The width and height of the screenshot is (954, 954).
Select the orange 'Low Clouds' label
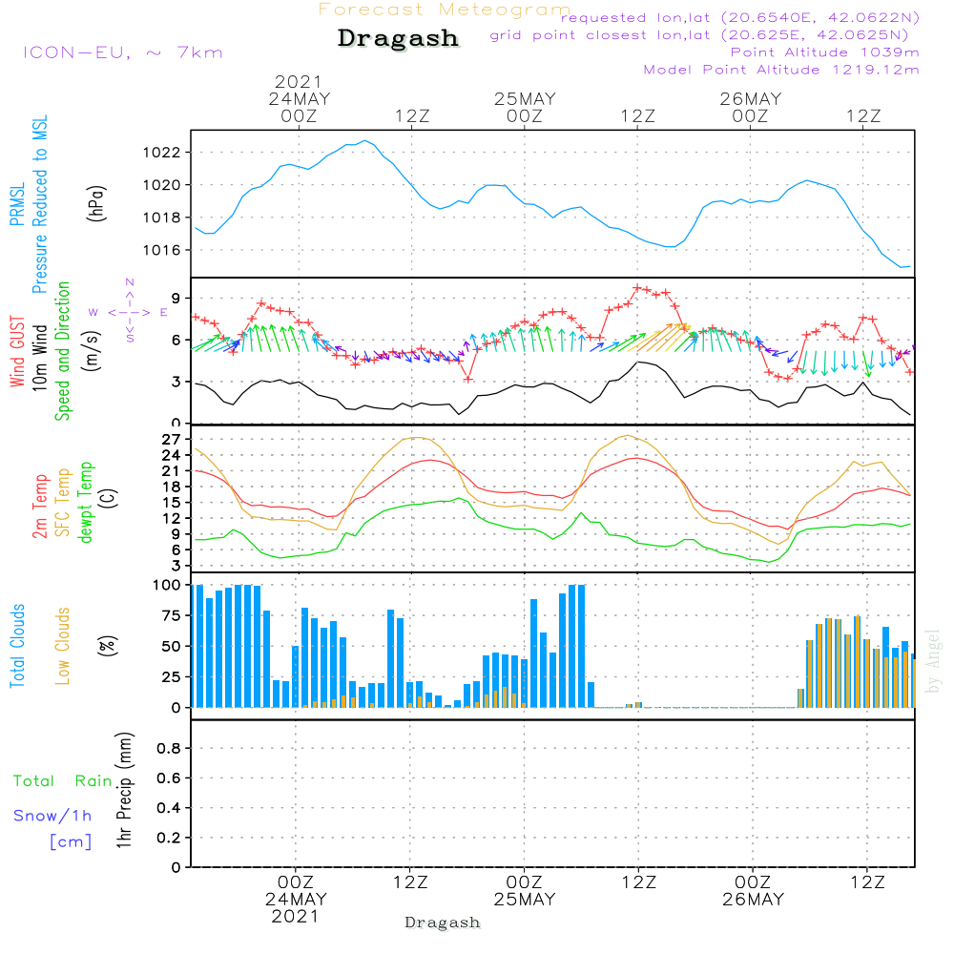point(63,646)
